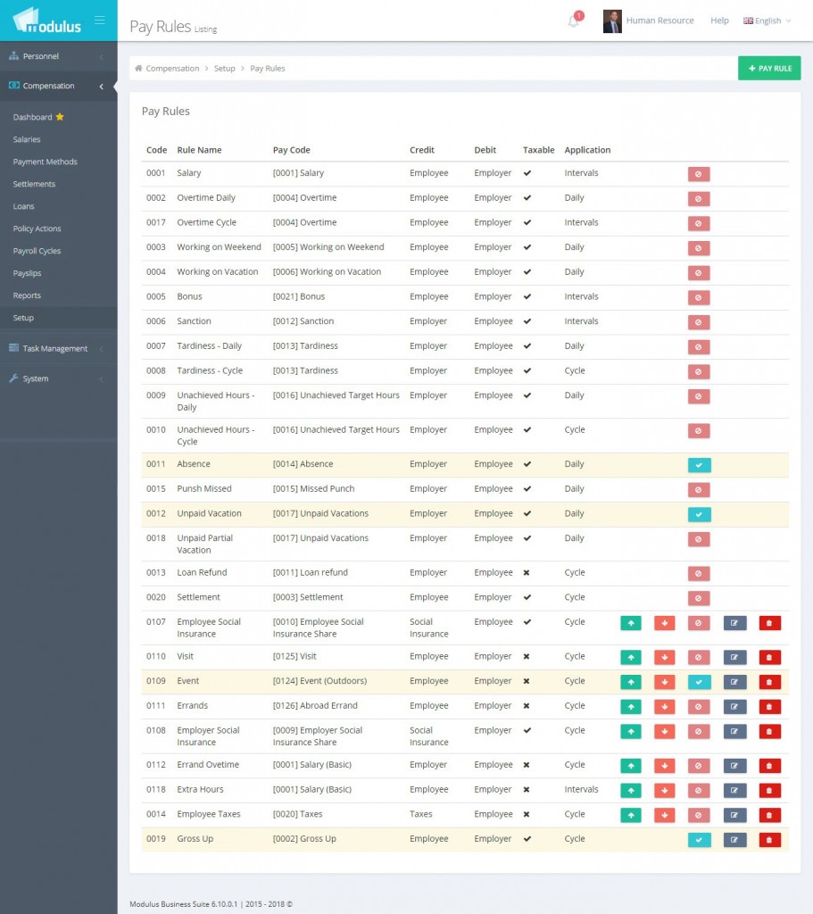Enable the Absence pay rule
The image size is (813, 914).
(x=699, y=464)
